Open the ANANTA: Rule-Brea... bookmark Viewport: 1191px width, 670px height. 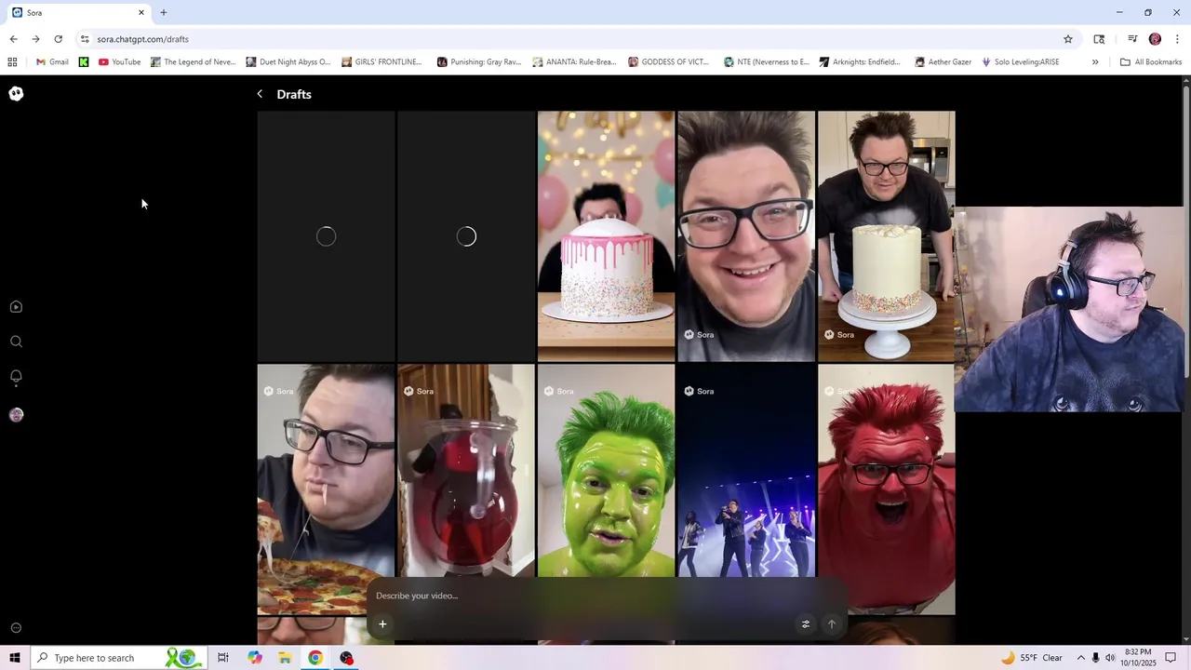(574, 62)
